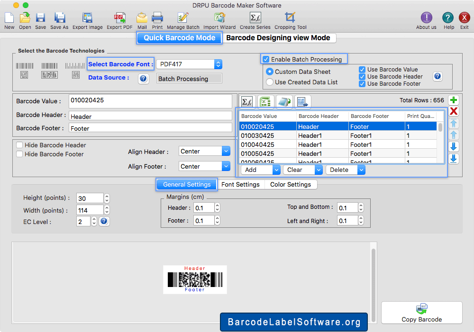The width and height of the screenshot is (474, 332).
Task: Launch the Import Wizard
Action: click(x=219, y=18)
